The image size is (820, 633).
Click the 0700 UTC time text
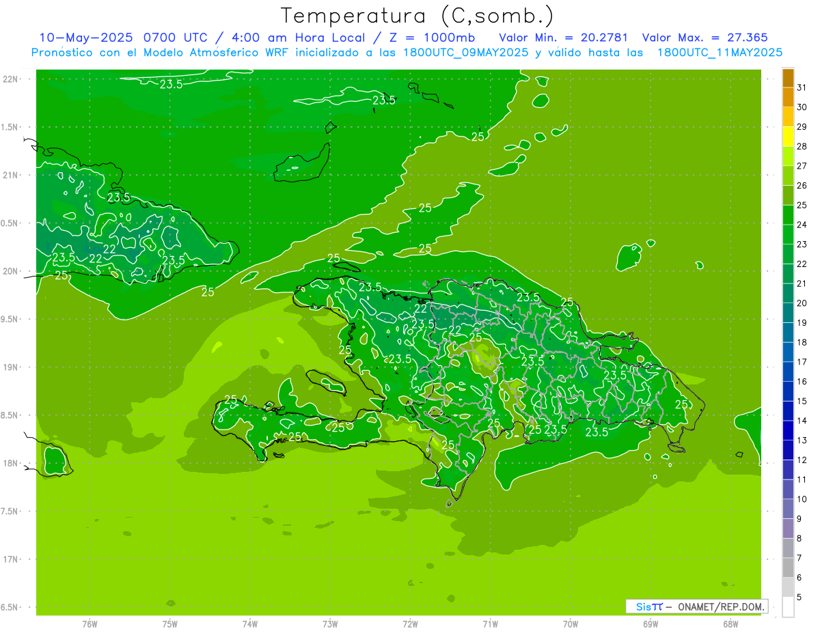176,38
